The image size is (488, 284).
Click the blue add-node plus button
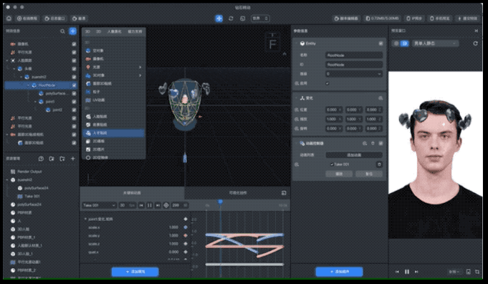coord(73,31)
